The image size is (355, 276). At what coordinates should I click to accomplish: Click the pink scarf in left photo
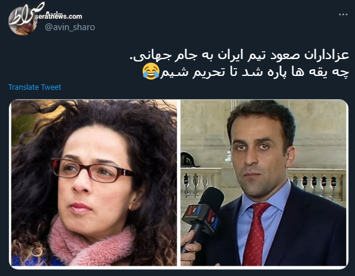click(x=88, y=244)
